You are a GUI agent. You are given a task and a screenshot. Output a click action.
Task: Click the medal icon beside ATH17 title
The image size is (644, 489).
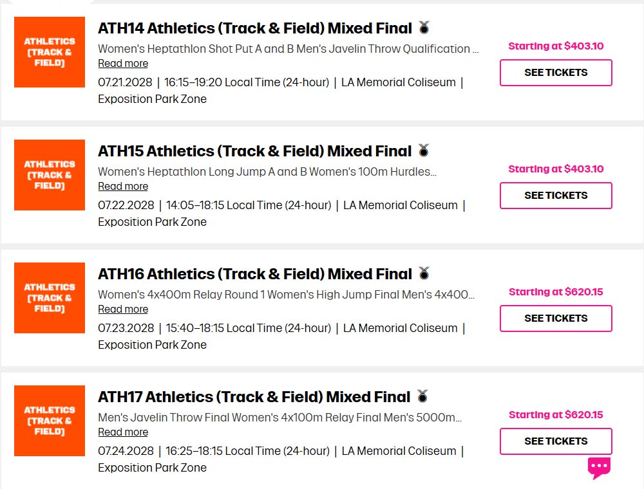(422, 396)
